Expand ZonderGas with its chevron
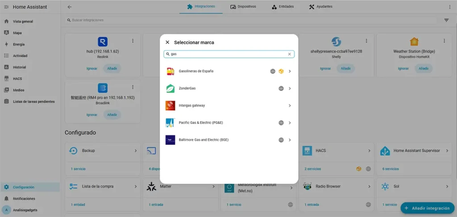The image size is (457, 217). coord(290,88)
